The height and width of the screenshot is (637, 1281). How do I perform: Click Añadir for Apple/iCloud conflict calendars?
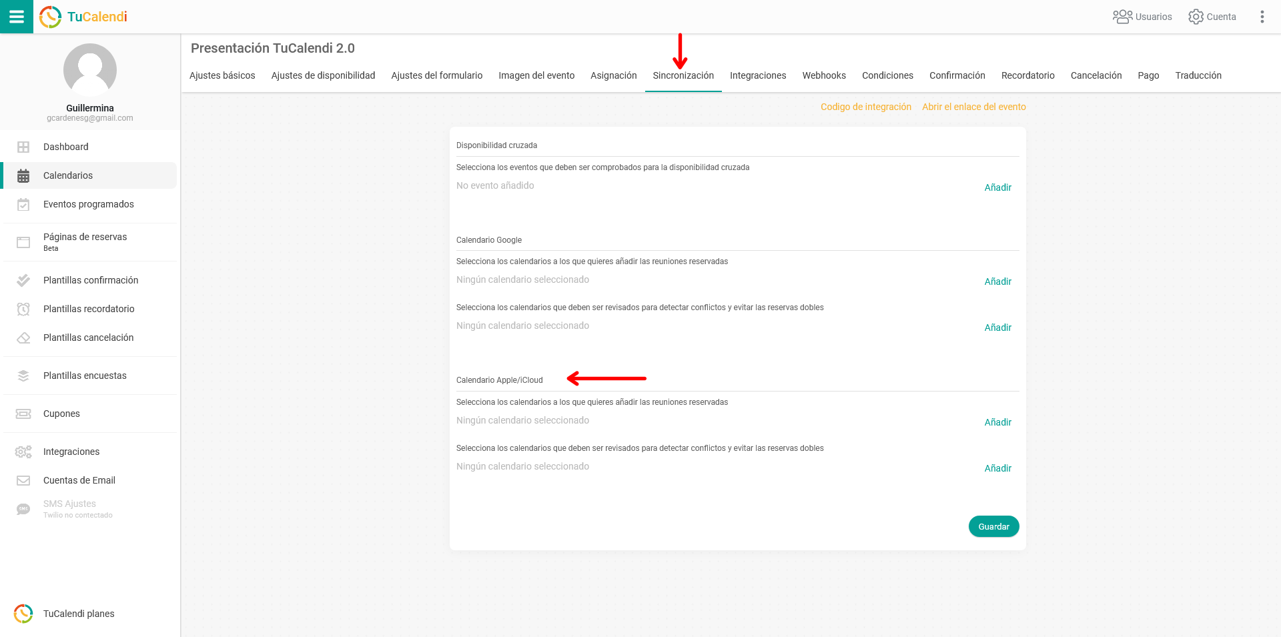[998, 468]
